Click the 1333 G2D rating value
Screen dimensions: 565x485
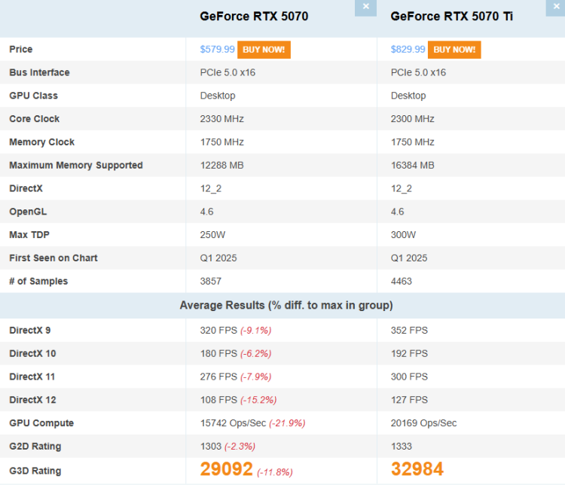point(401,447)
